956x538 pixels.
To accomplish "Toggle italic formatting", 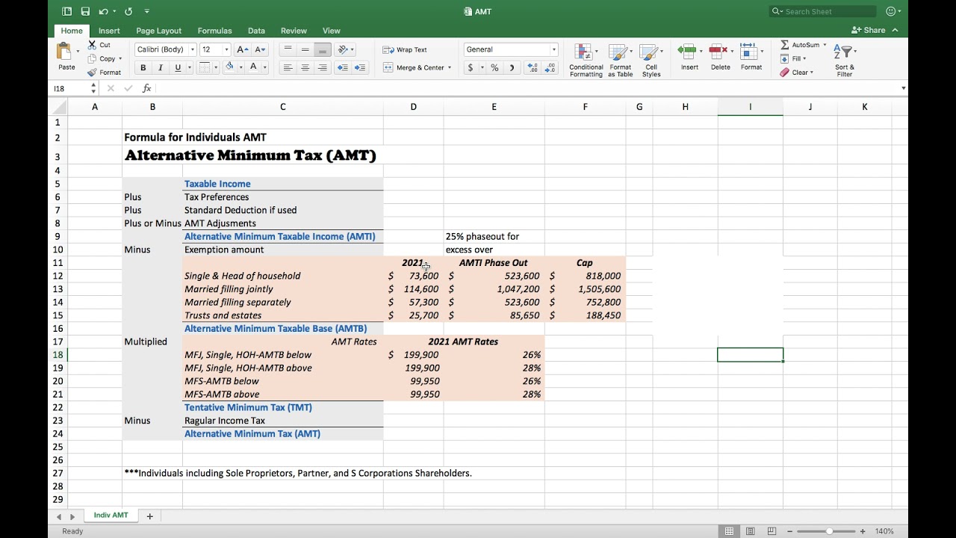I will tap(160, 67).
